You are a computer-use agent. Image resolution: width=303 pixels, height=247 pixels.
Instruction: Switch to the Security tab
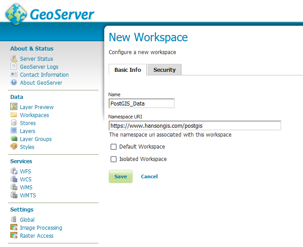click(x=165, y=70)
